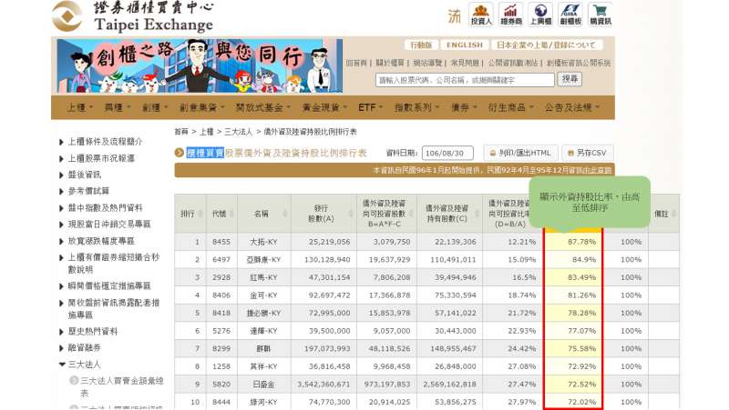Open the 衍生商品 dropdown menu
The image size is (729, 410).
[511, 107]
